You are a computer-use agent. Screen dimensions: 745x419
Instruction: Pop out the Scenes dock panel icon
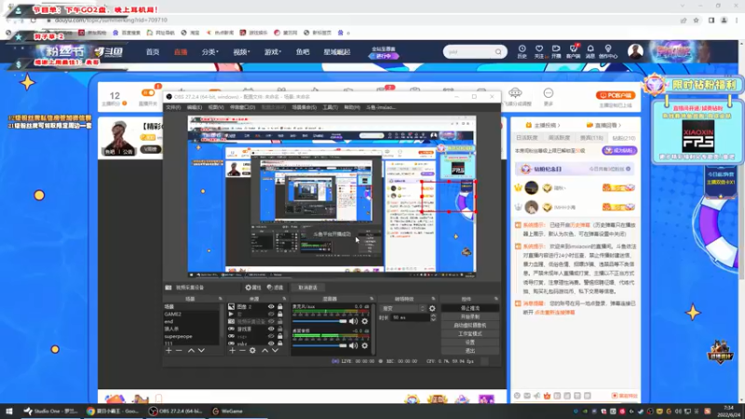coord(220,299)
